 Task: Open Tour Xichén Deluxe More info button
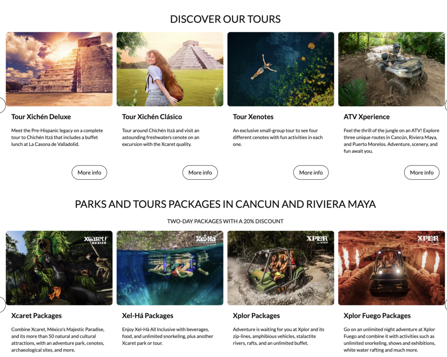point(89,172)
